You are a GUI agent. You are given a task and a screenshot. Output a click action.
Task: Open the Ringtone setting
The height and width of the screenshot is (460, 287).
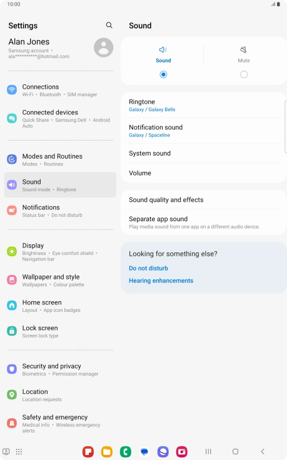click(x=204, y=106)
